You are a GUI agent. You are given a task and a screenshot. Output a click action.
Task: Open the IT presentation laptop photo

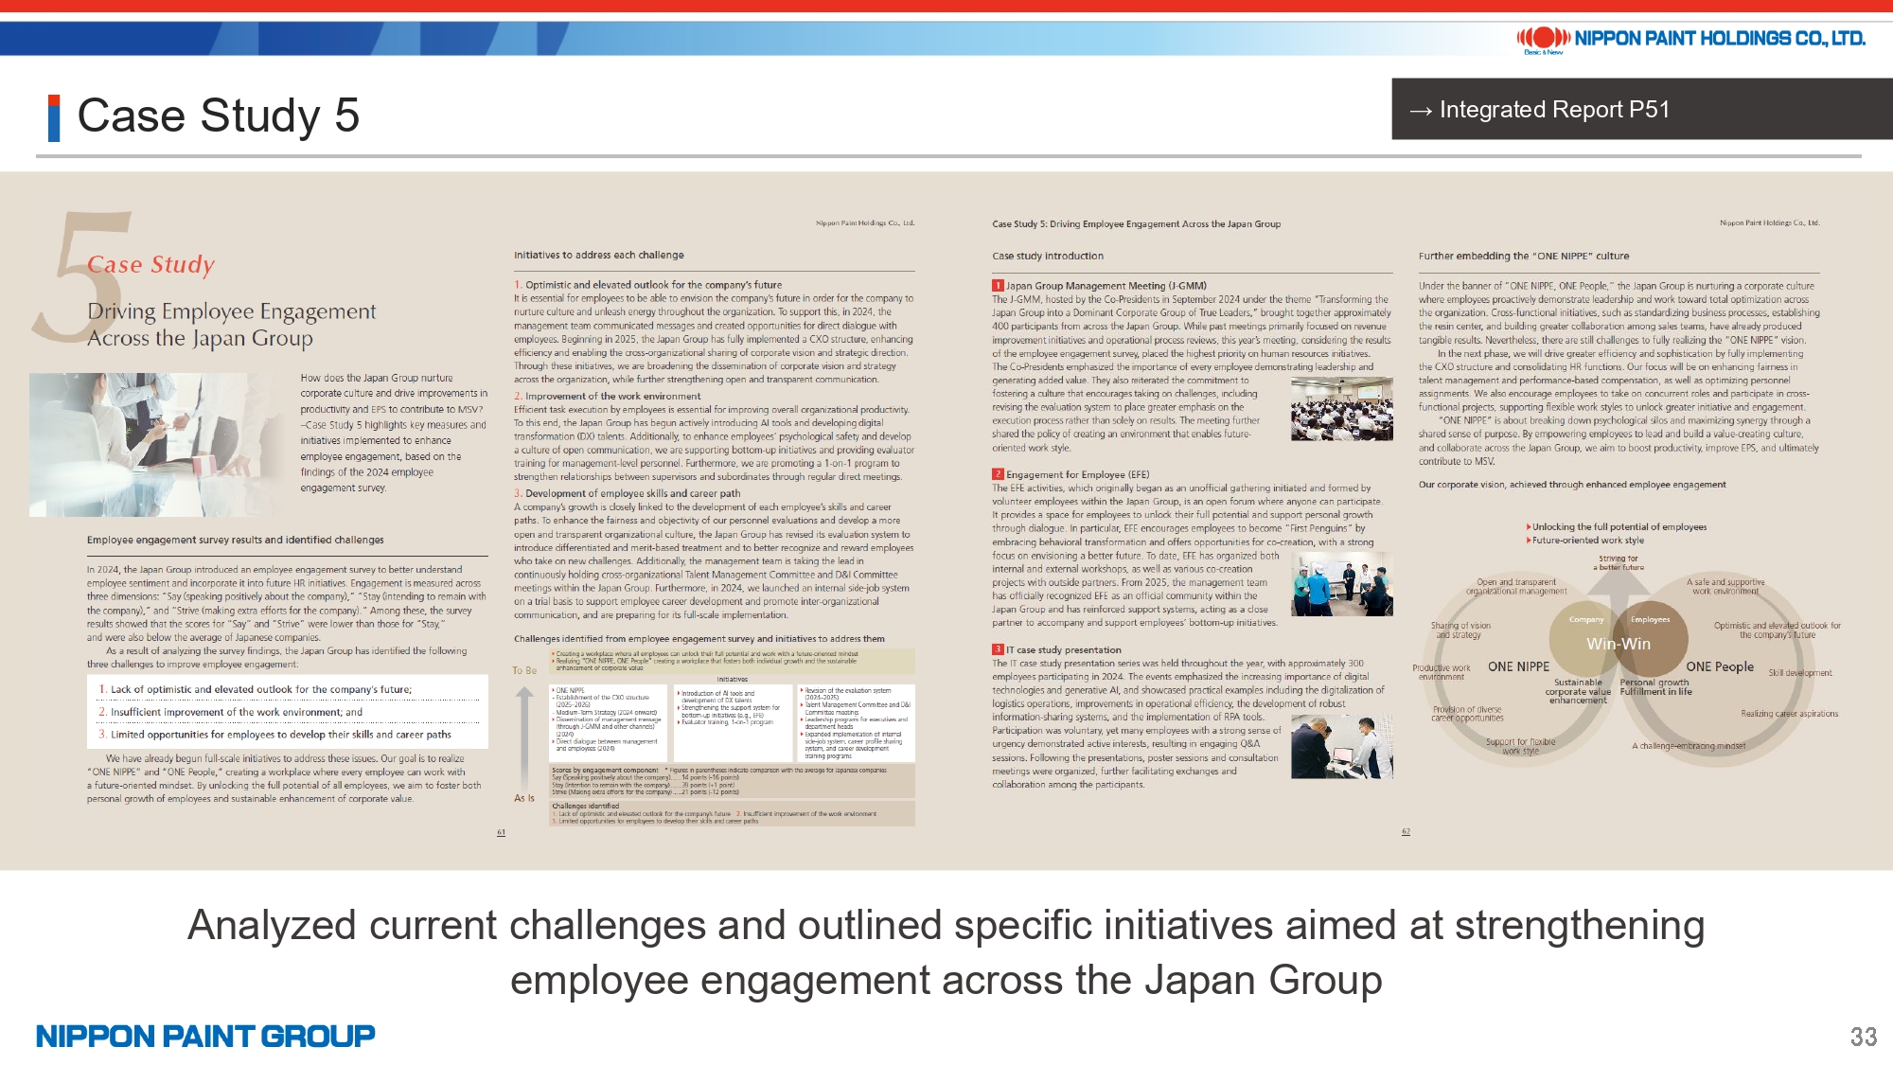1341,747
